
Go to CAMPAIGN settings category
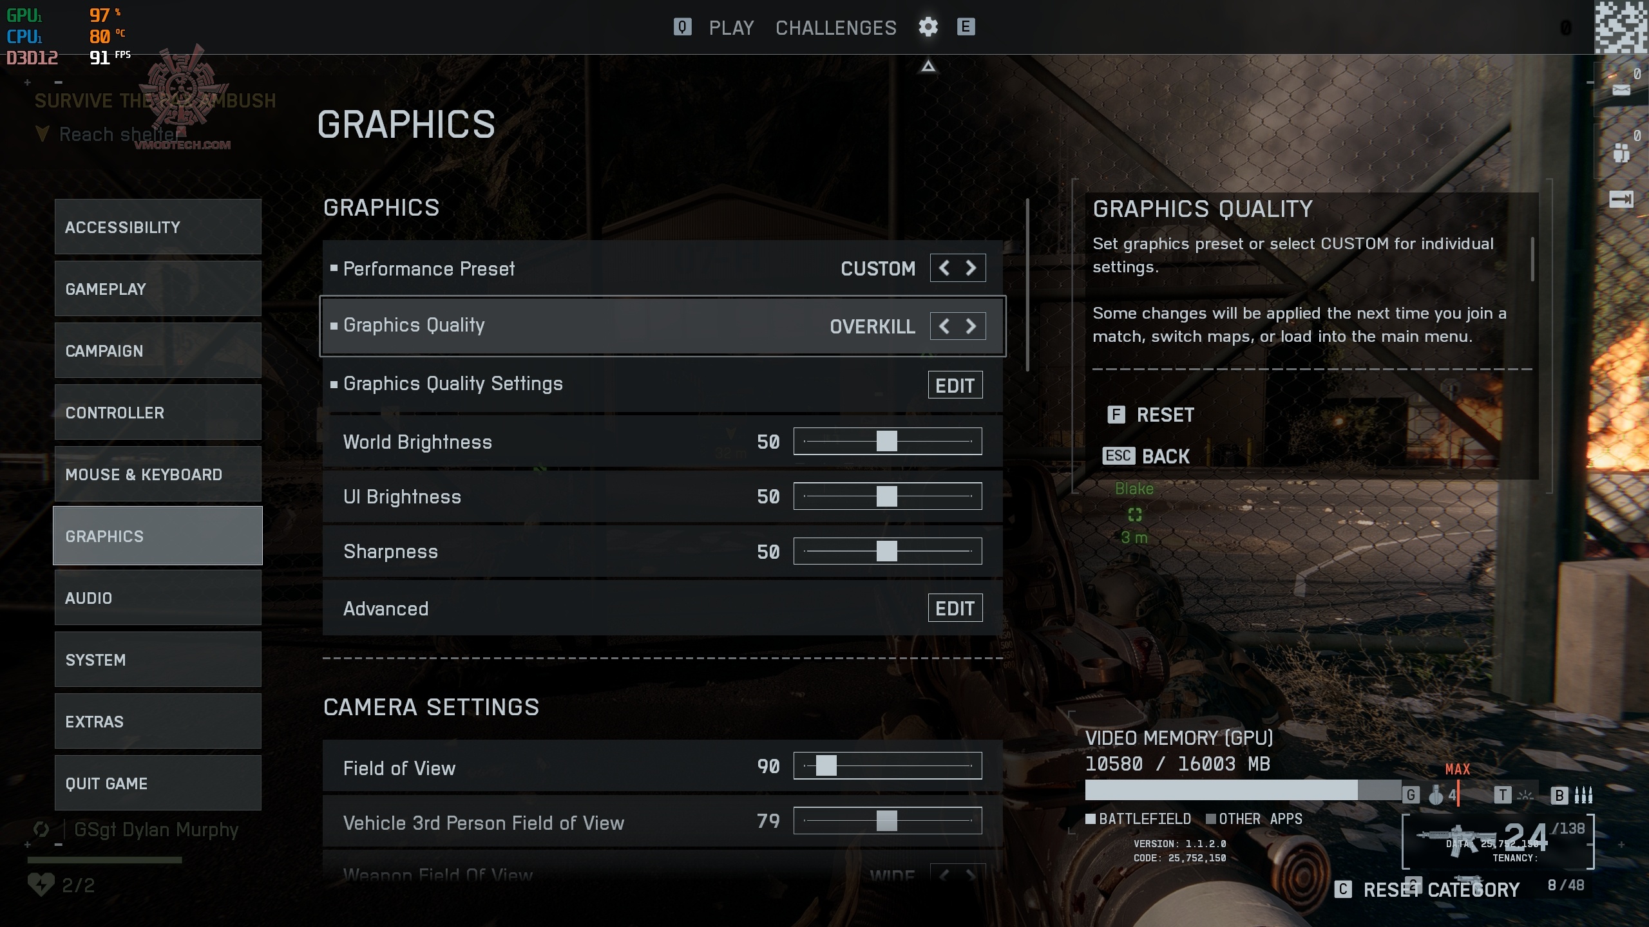pyautogui.click(x=158, y=350)
